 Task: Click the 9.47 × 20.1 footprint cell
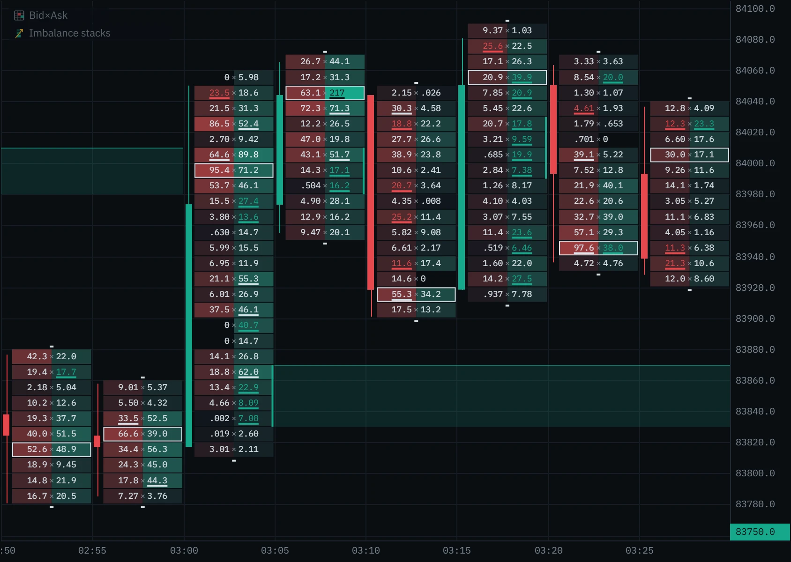point(325,232)
